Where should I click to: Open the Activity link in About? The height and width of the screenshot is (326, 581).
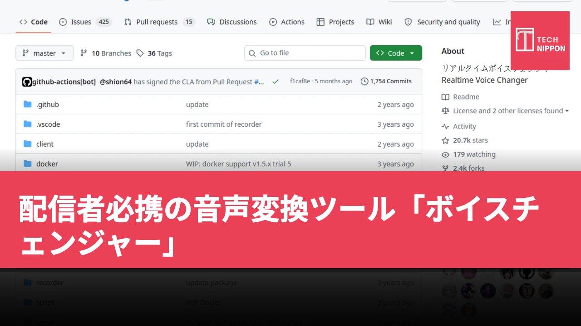(459, 126)
